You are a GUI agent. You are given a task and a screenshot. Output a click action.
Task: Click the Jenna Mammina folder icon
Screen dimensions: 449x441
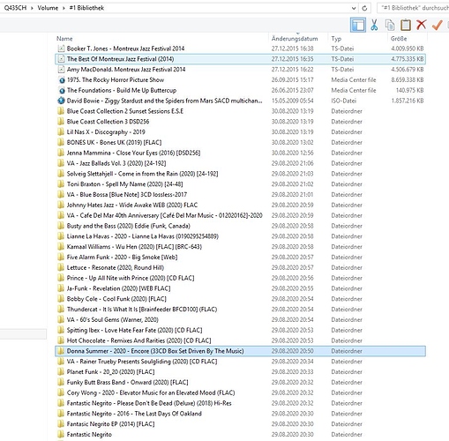(x=61, y=153)
